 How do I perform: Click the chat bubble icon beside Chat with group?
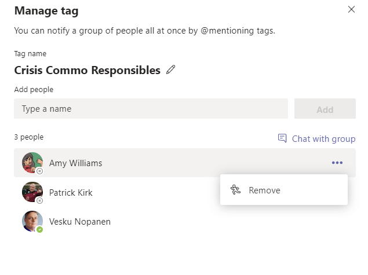pyautogui.click(x=282, y=138)
